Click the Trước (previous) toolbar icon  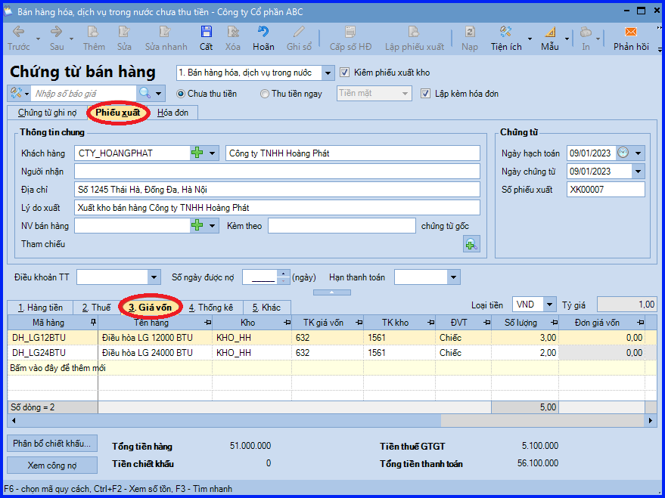click(x=18, y=32)
